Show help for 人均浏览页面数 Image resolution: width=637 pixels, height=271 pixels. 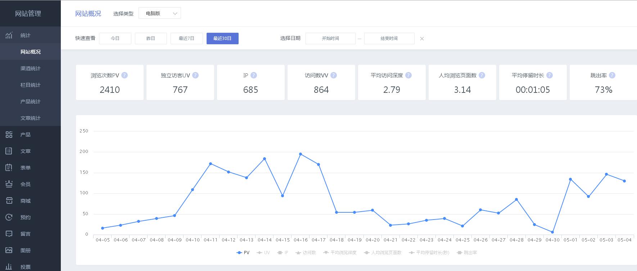[x=482, y=75]
